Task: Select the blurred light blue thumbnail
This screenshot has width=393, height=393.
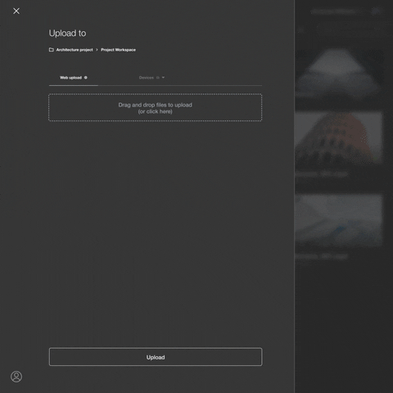Action: pyautogui.click(x=339, y=220)
